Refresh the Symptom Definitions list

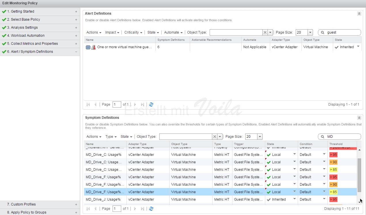[x=151, y=209]
